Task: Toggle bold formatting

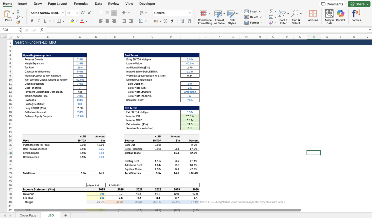Action: click(x=32, y=21)
